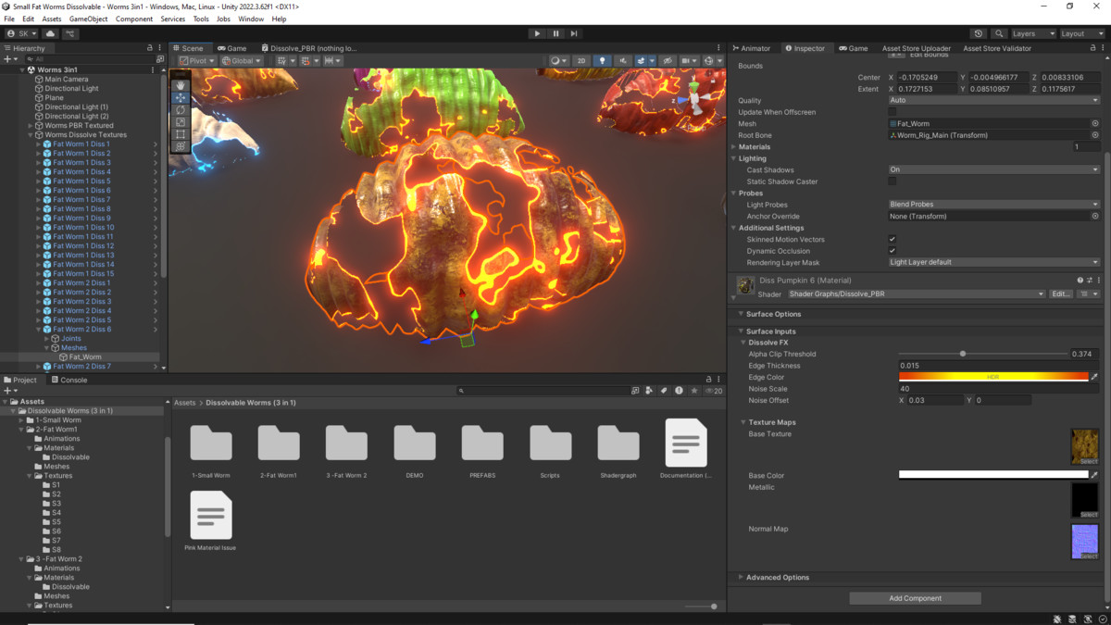Viewport: 1111px width, 625px height.
Task: Switch to the Console tab
Action: [69, 380]
